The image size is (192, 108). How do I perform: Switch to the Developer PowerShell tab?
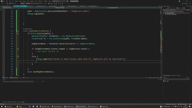pyautogui.click(x=12, y=102)
